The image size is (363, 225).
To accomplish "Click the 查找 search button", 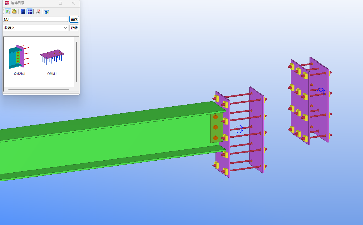I will (x=74, y=19).
